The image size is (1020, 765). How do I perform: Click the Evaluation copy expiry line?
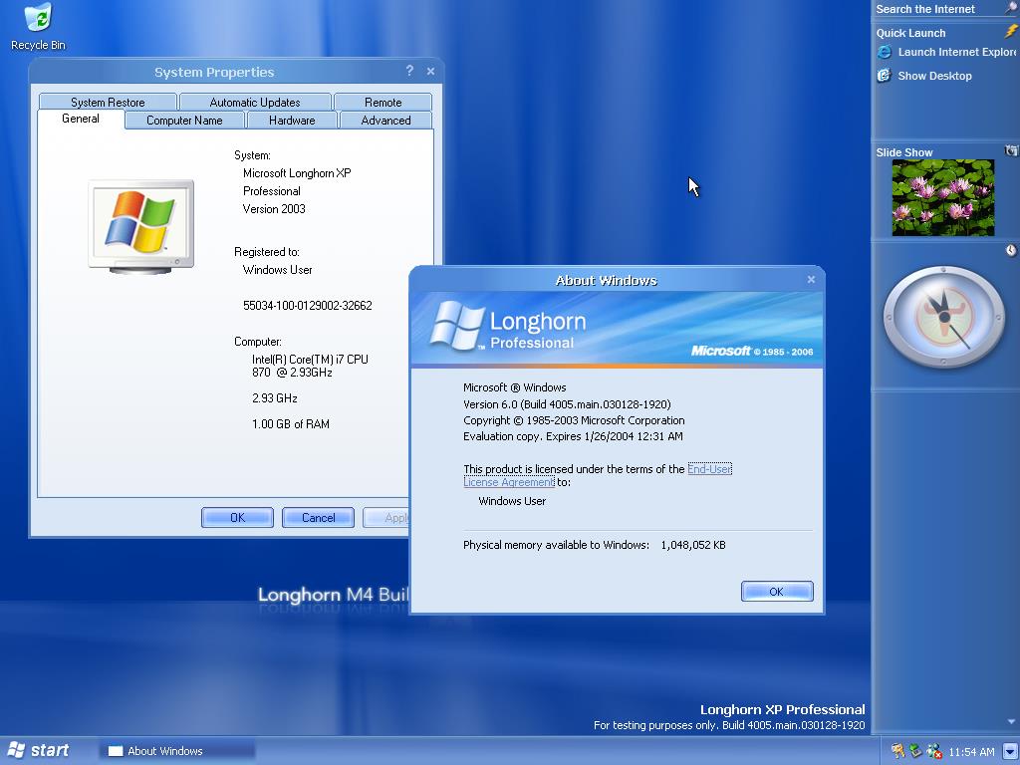click(573, 436)
